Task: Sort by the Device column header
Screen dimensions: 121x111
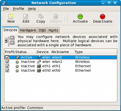Action: tap(44, 52)
